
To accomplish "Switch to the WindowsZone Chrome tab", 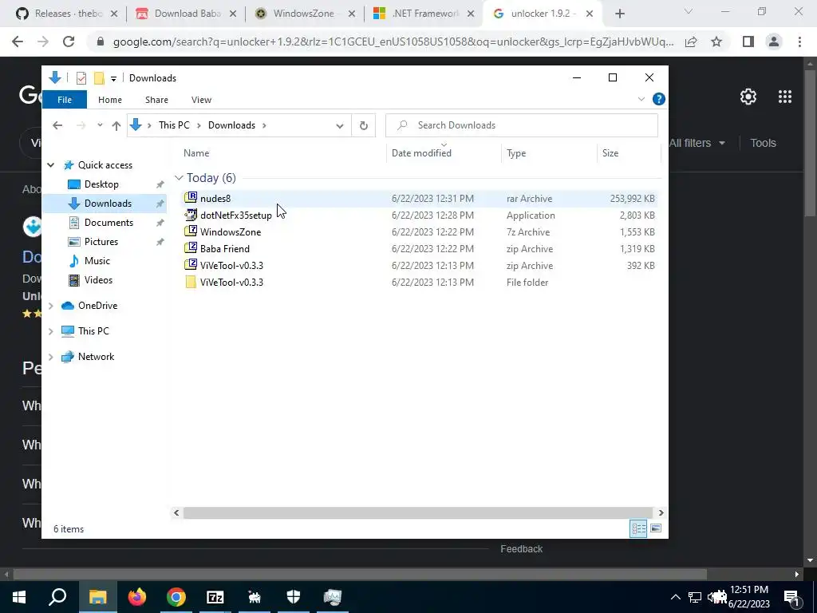I will 304,14.
